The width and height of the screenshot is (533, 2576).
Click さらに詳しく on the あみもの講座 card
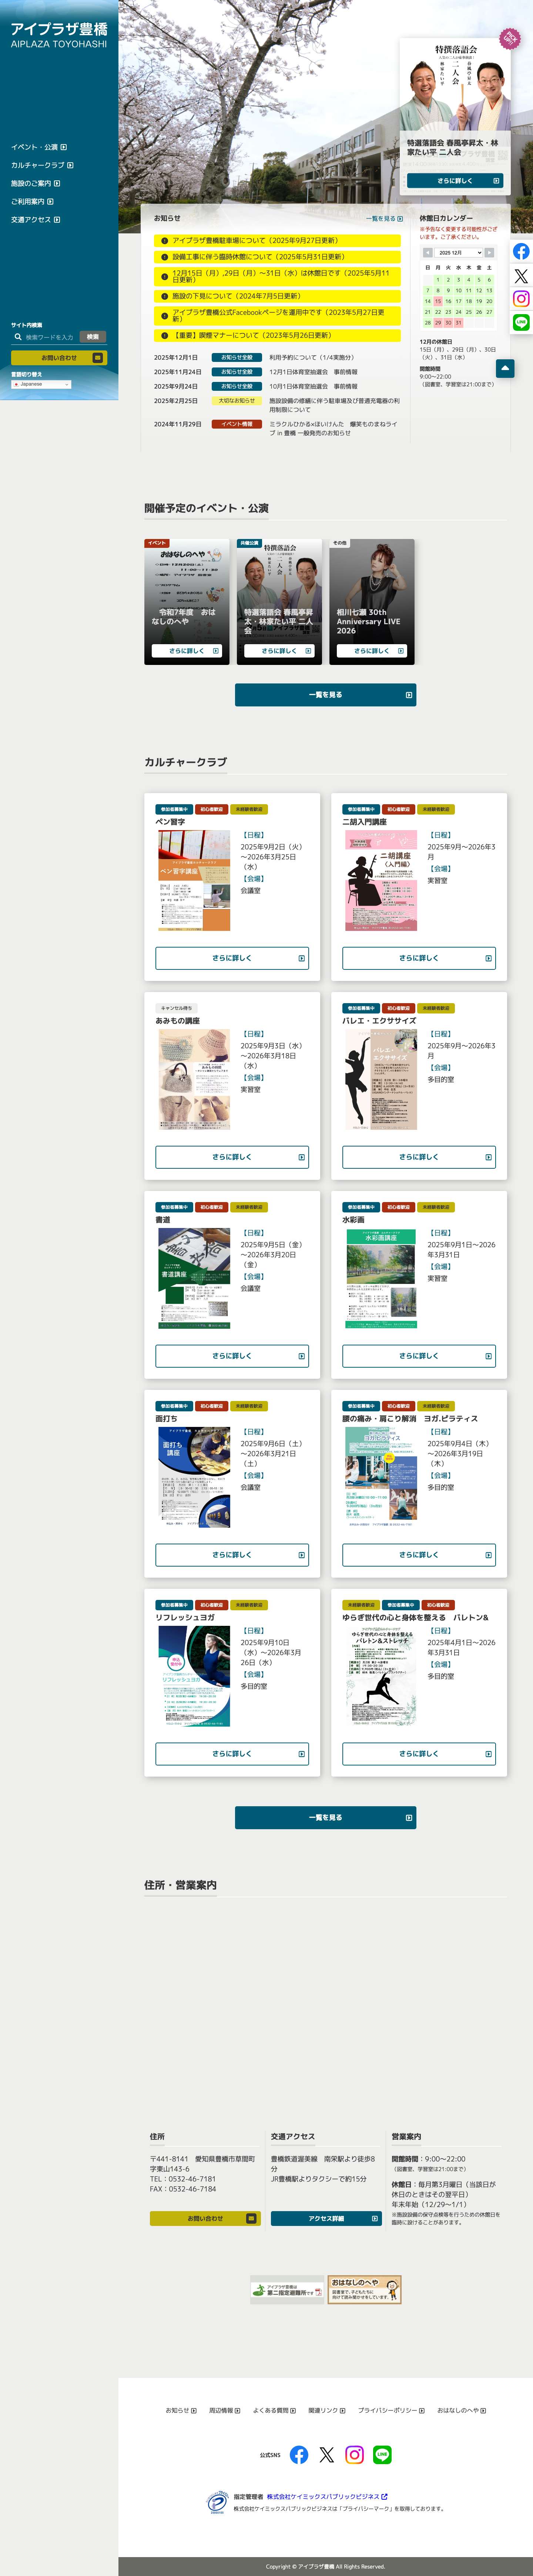pyautogui.click(x=232, y=1157)
